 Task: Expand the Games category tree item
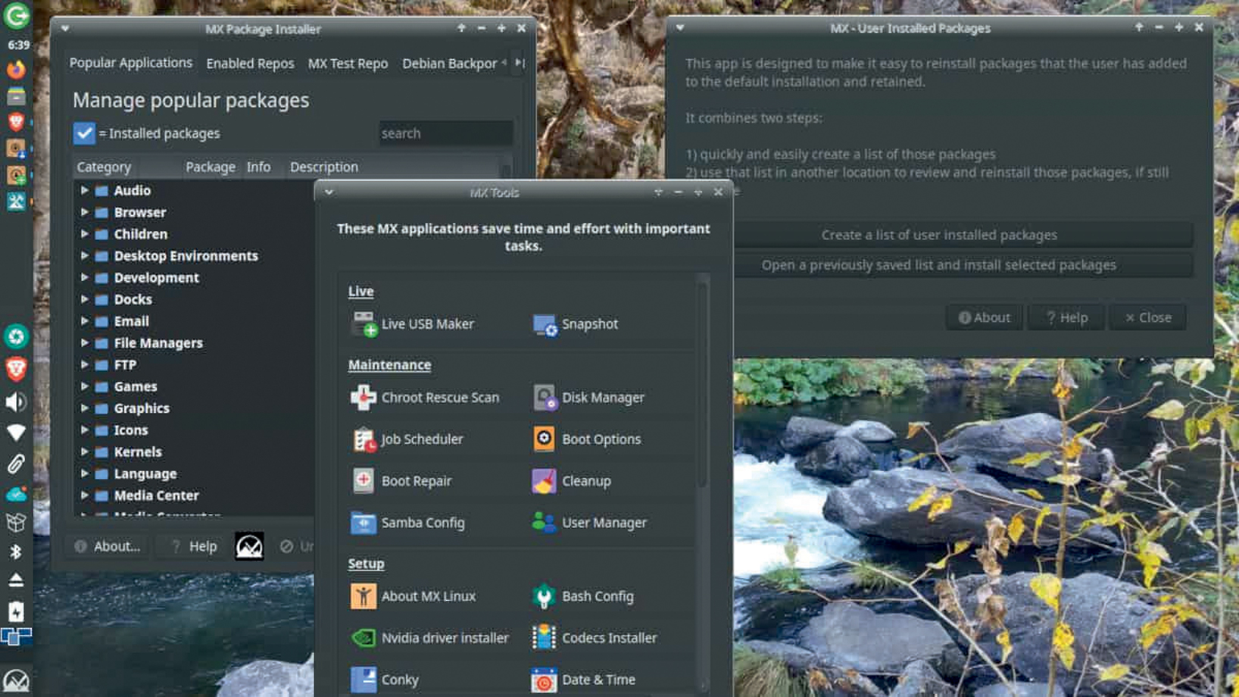click(x=84, y=386)
